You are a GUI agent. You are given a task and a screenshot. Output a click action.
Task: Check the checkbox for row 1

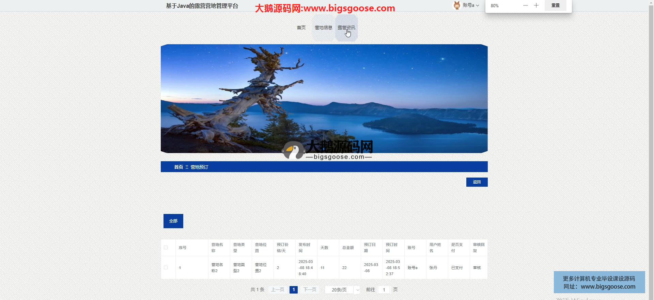[x=166, y=268]
